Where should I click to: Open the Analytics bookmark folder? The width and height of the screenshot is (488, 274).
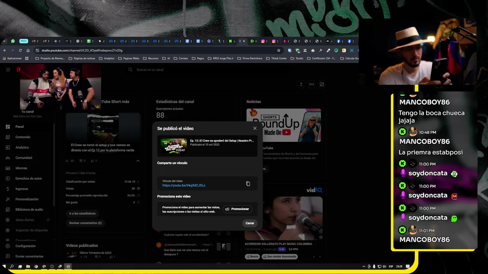coord(106,58)
